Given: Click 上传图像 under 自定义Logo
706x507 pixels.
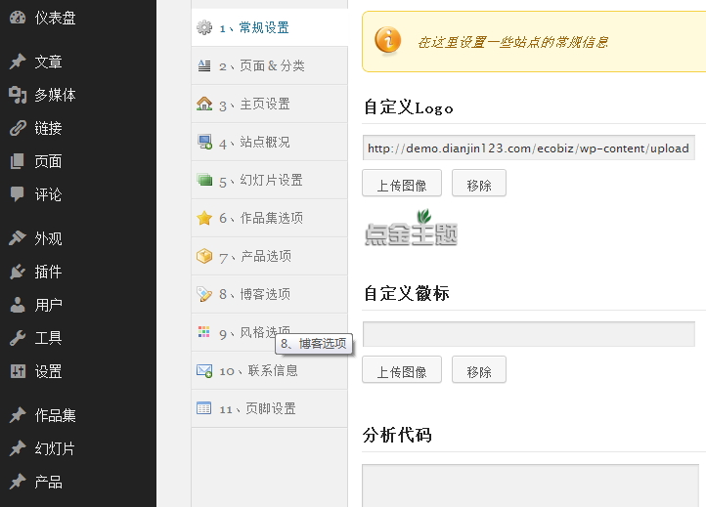Looking at the screenshot, I should (x=402, y=183).
